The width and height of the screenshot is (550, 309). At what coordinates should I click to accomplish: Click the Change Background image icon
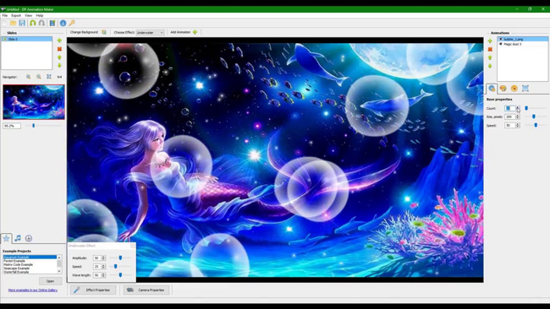(104, 32)
